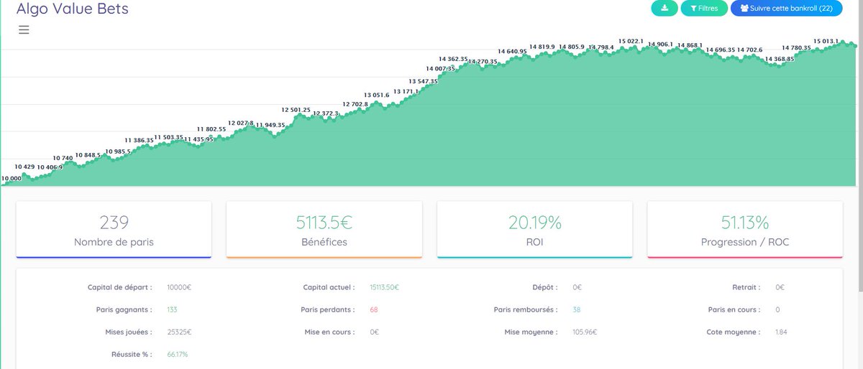Click chart point labeled 11 386.35

(x=139, y=140)
